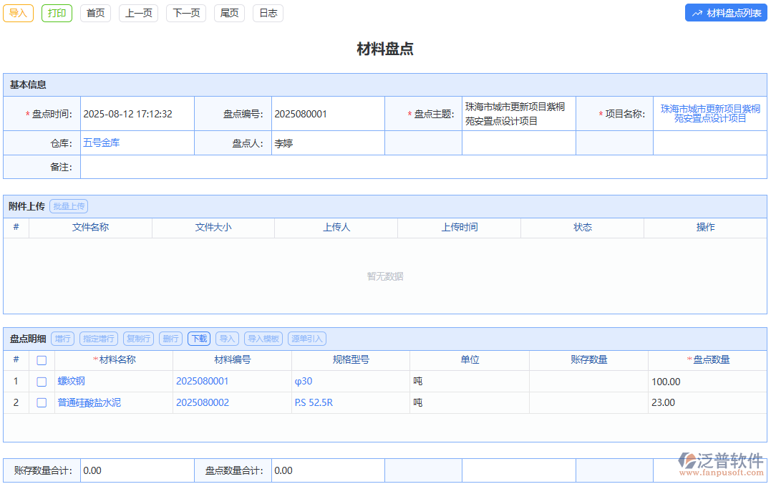
Task: Click 指定增行 in the detail toolbar
Action: point(97,338)
